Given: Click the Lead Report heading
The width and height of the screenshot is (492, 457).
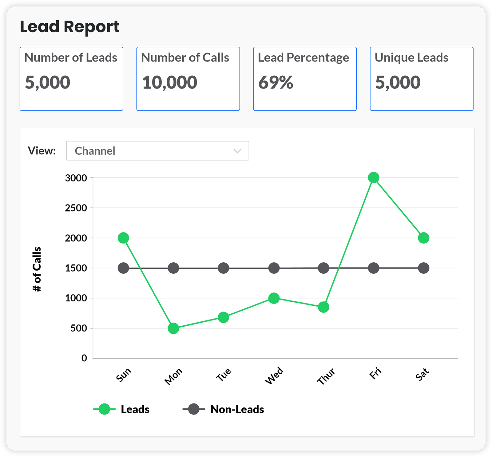Looking at the screenshot, I should (x=69, y=27).
